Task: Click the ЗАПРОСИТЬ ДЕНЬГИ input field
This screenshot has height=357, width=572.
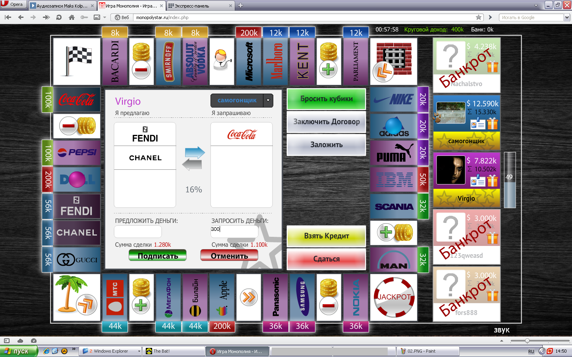Action: click(x=234, y=231)
